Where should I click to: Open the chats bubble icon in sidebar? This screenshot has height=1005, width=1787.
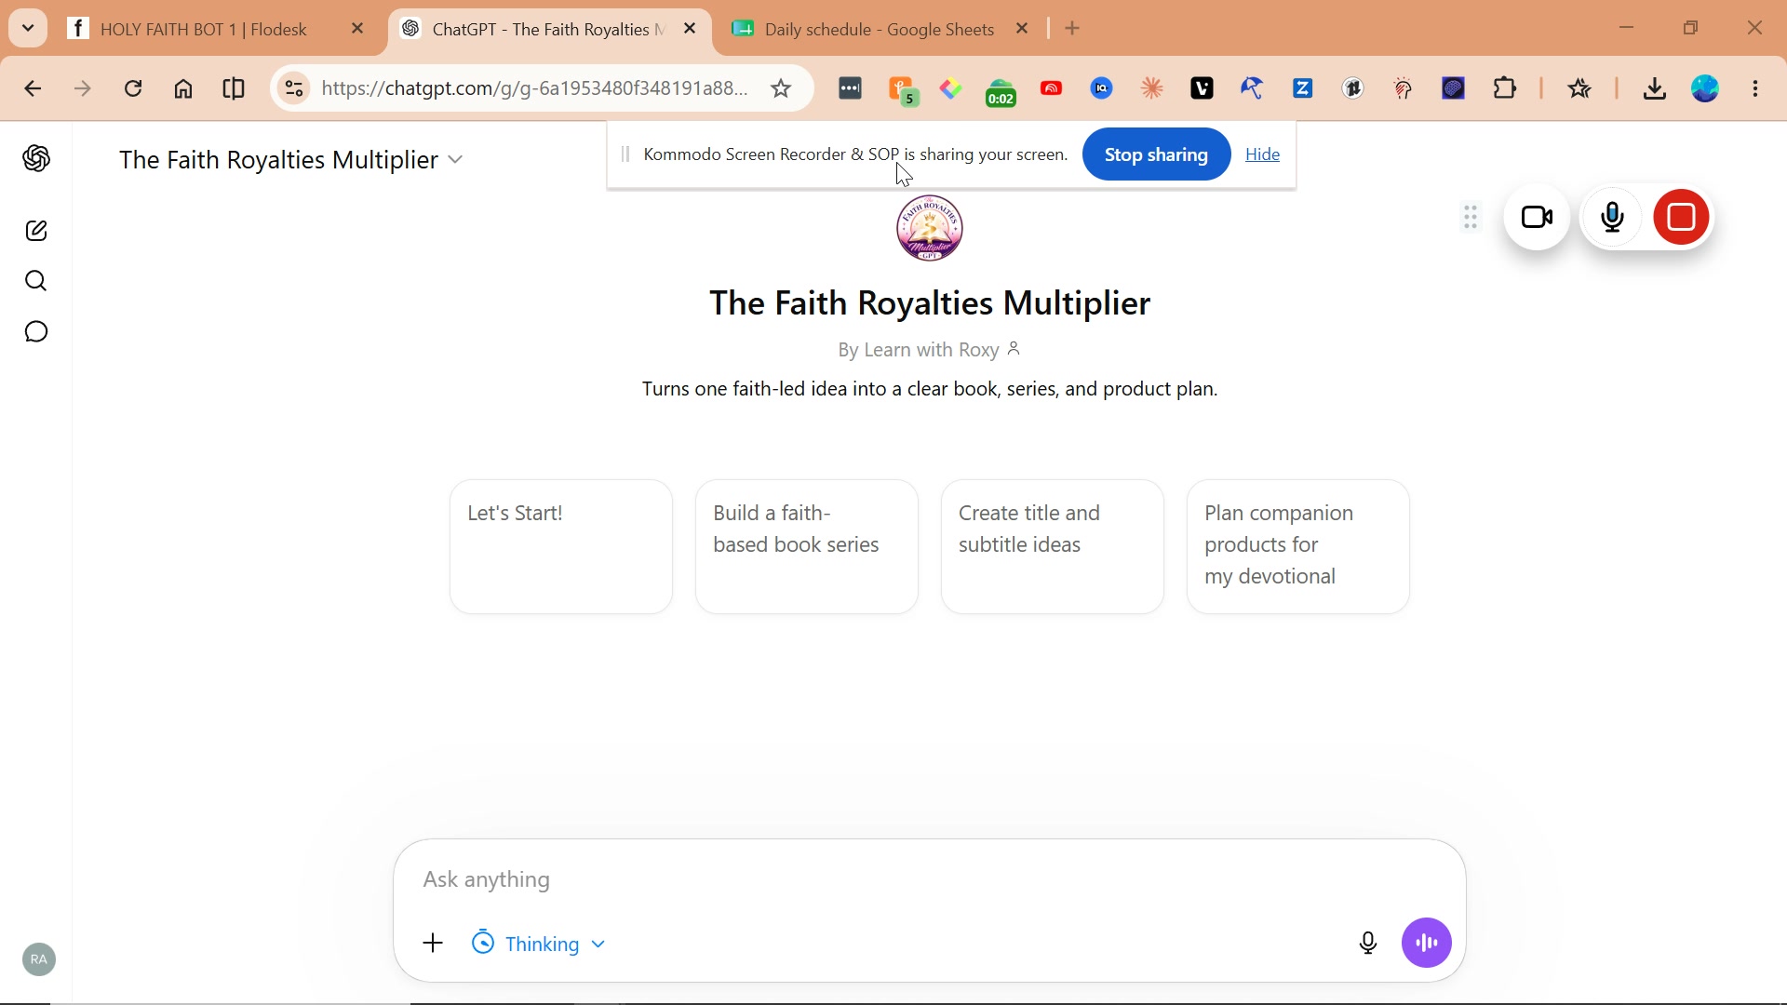(x=36, y=332)
